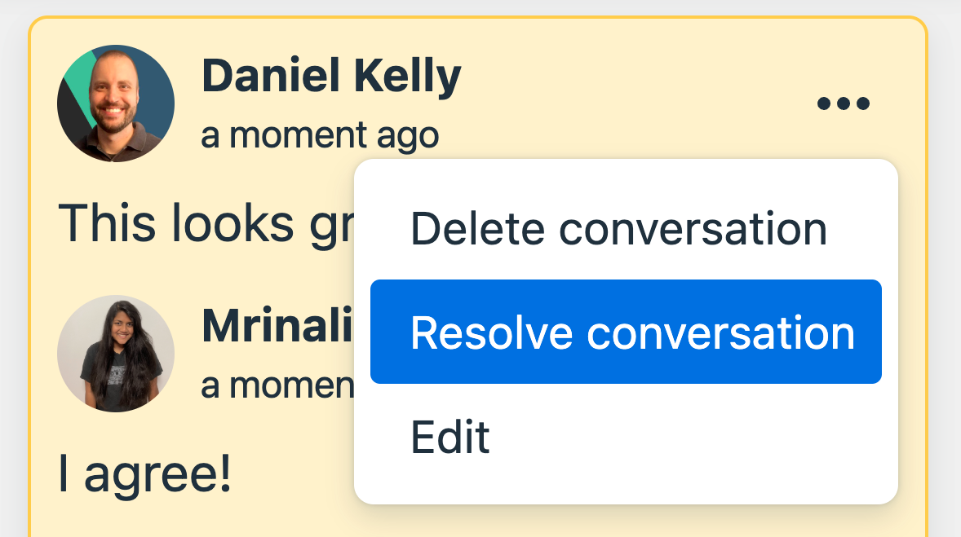Click the yellow area right of the popup menu

click(912, 326)
